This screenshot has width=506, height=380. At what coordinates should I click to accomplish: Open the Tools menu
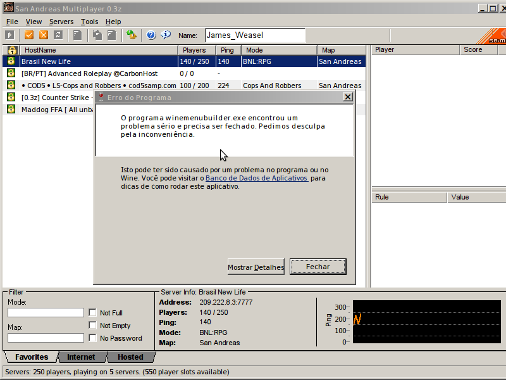click(x=89, y=22)
